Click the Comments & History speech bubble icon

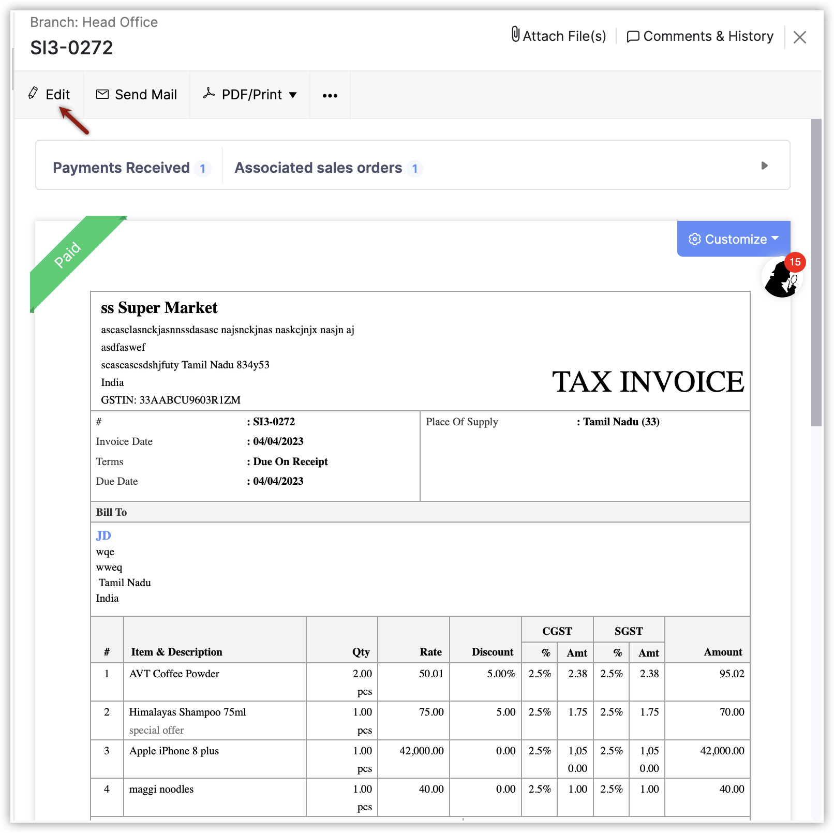click(x=633, y=37)
